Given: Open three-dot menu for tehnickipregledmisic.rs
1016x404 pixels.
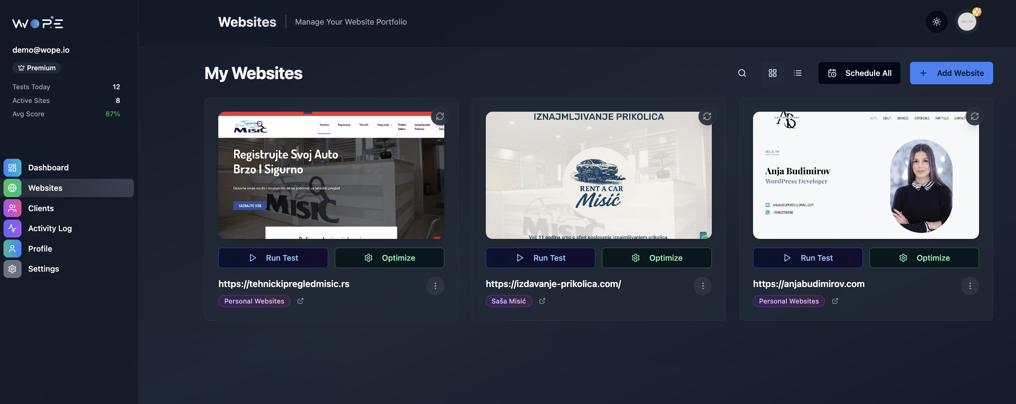Looking at the screenshot, I should [x=435, y=286].
